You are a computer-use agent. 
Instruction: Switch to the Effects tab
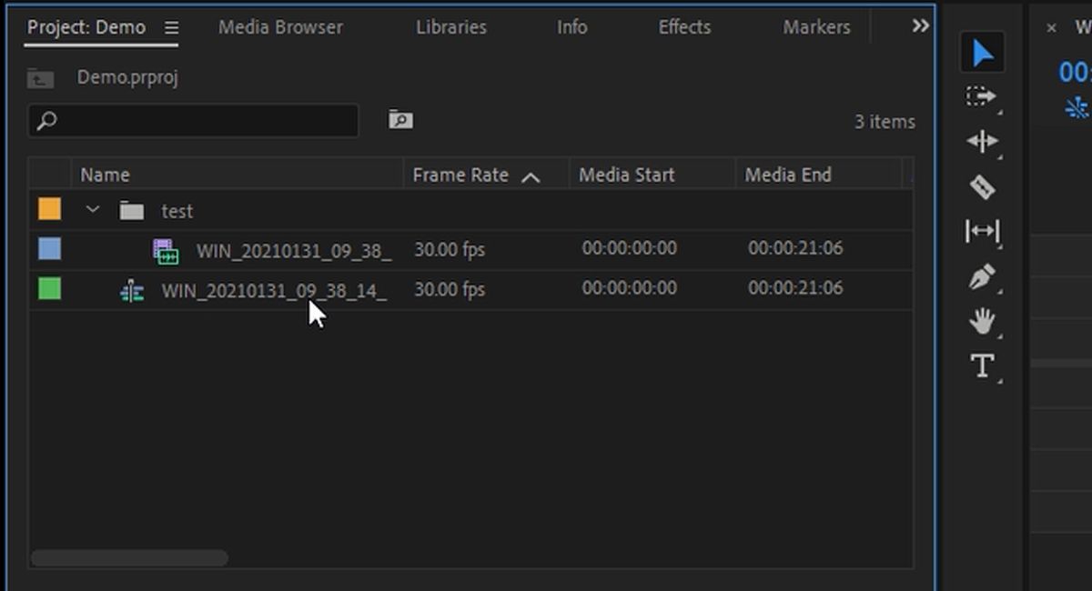click(x=683, y=27)
